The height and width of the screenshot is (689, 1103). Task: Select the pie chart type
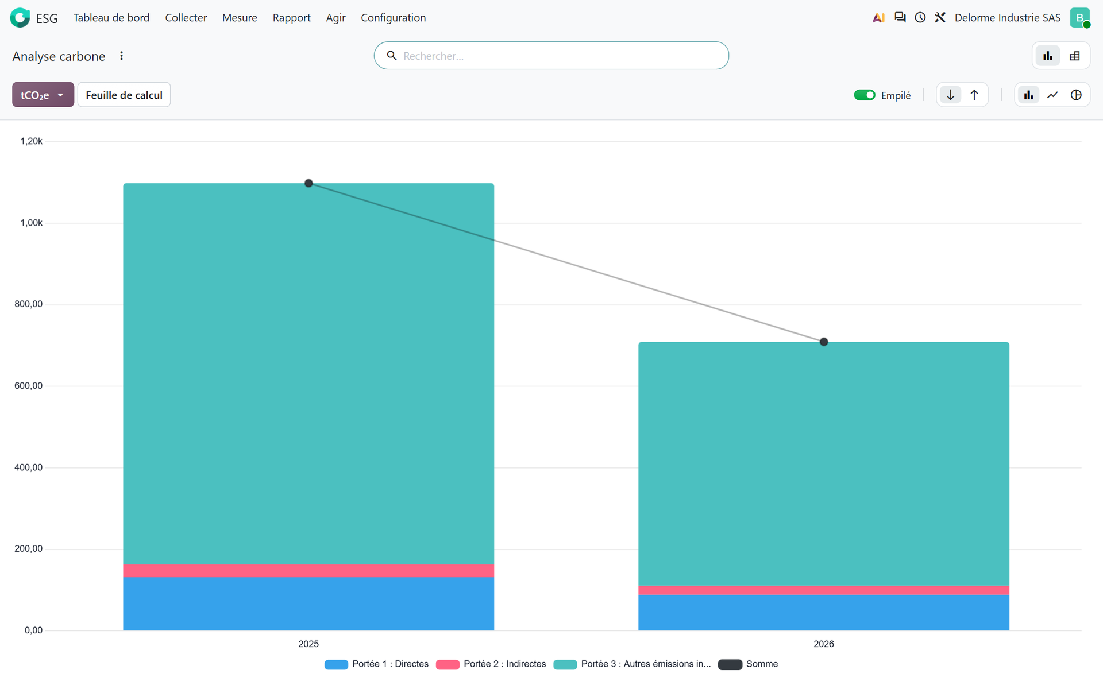coord(1076,95)
